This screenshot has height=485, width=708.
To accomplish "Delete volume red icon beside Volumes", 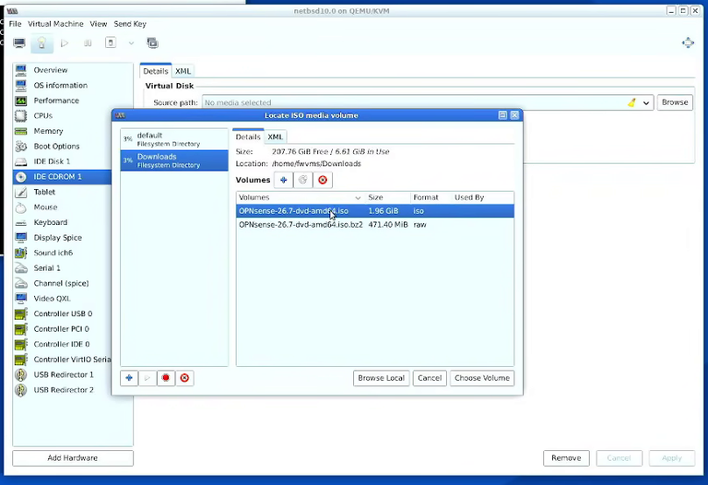I will point(323,180).
